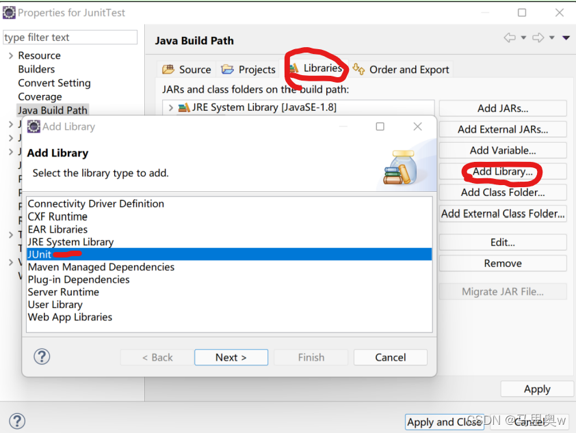This screenshot has height=433, width=576.
Task: Click the Properties for JunitTest window icon
Action: coord(9,12)
